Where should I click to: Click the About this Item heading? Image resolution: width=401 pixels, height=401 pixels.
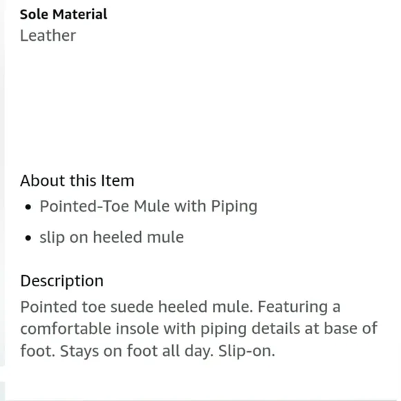coord(77,180)
